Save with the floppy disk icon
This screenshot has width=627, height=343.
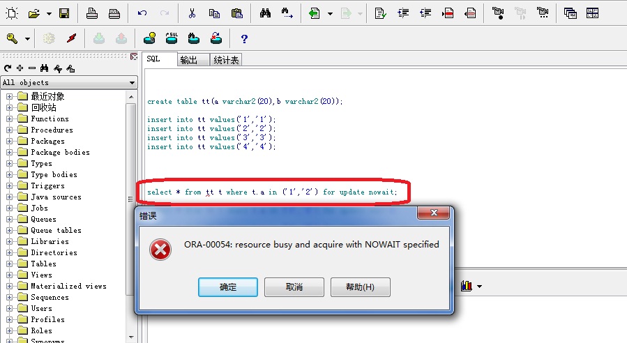click(x=64, y=13)
